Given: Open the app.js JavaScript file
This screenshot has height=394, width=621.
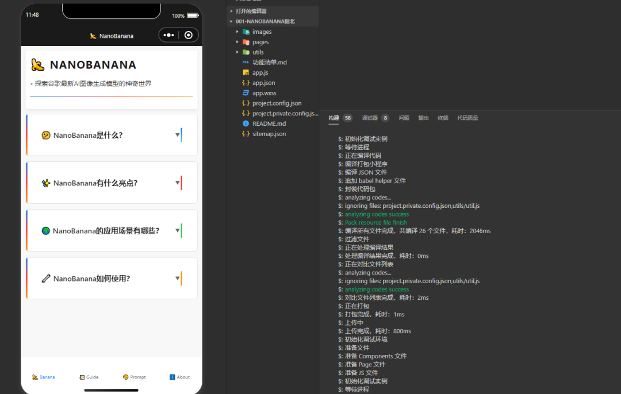Looking at the screenshot, I should click(260, 72).
